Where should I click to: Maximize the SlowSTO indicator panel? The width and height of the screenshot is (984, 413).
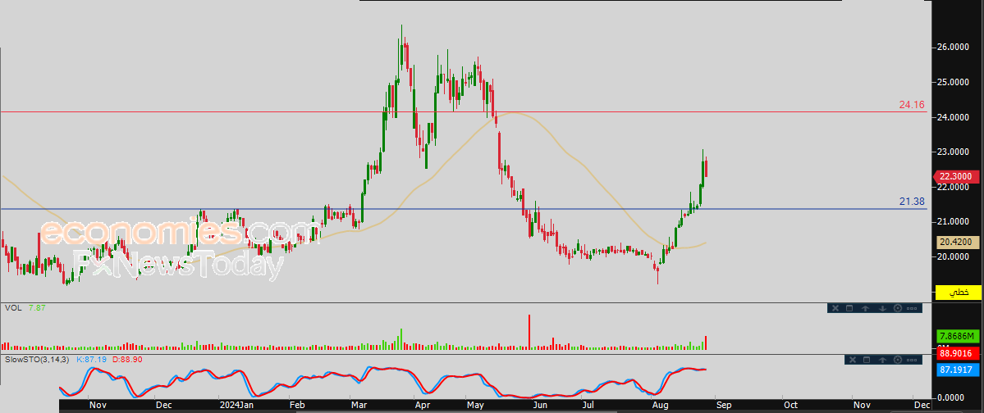click(x=866, y=360)
